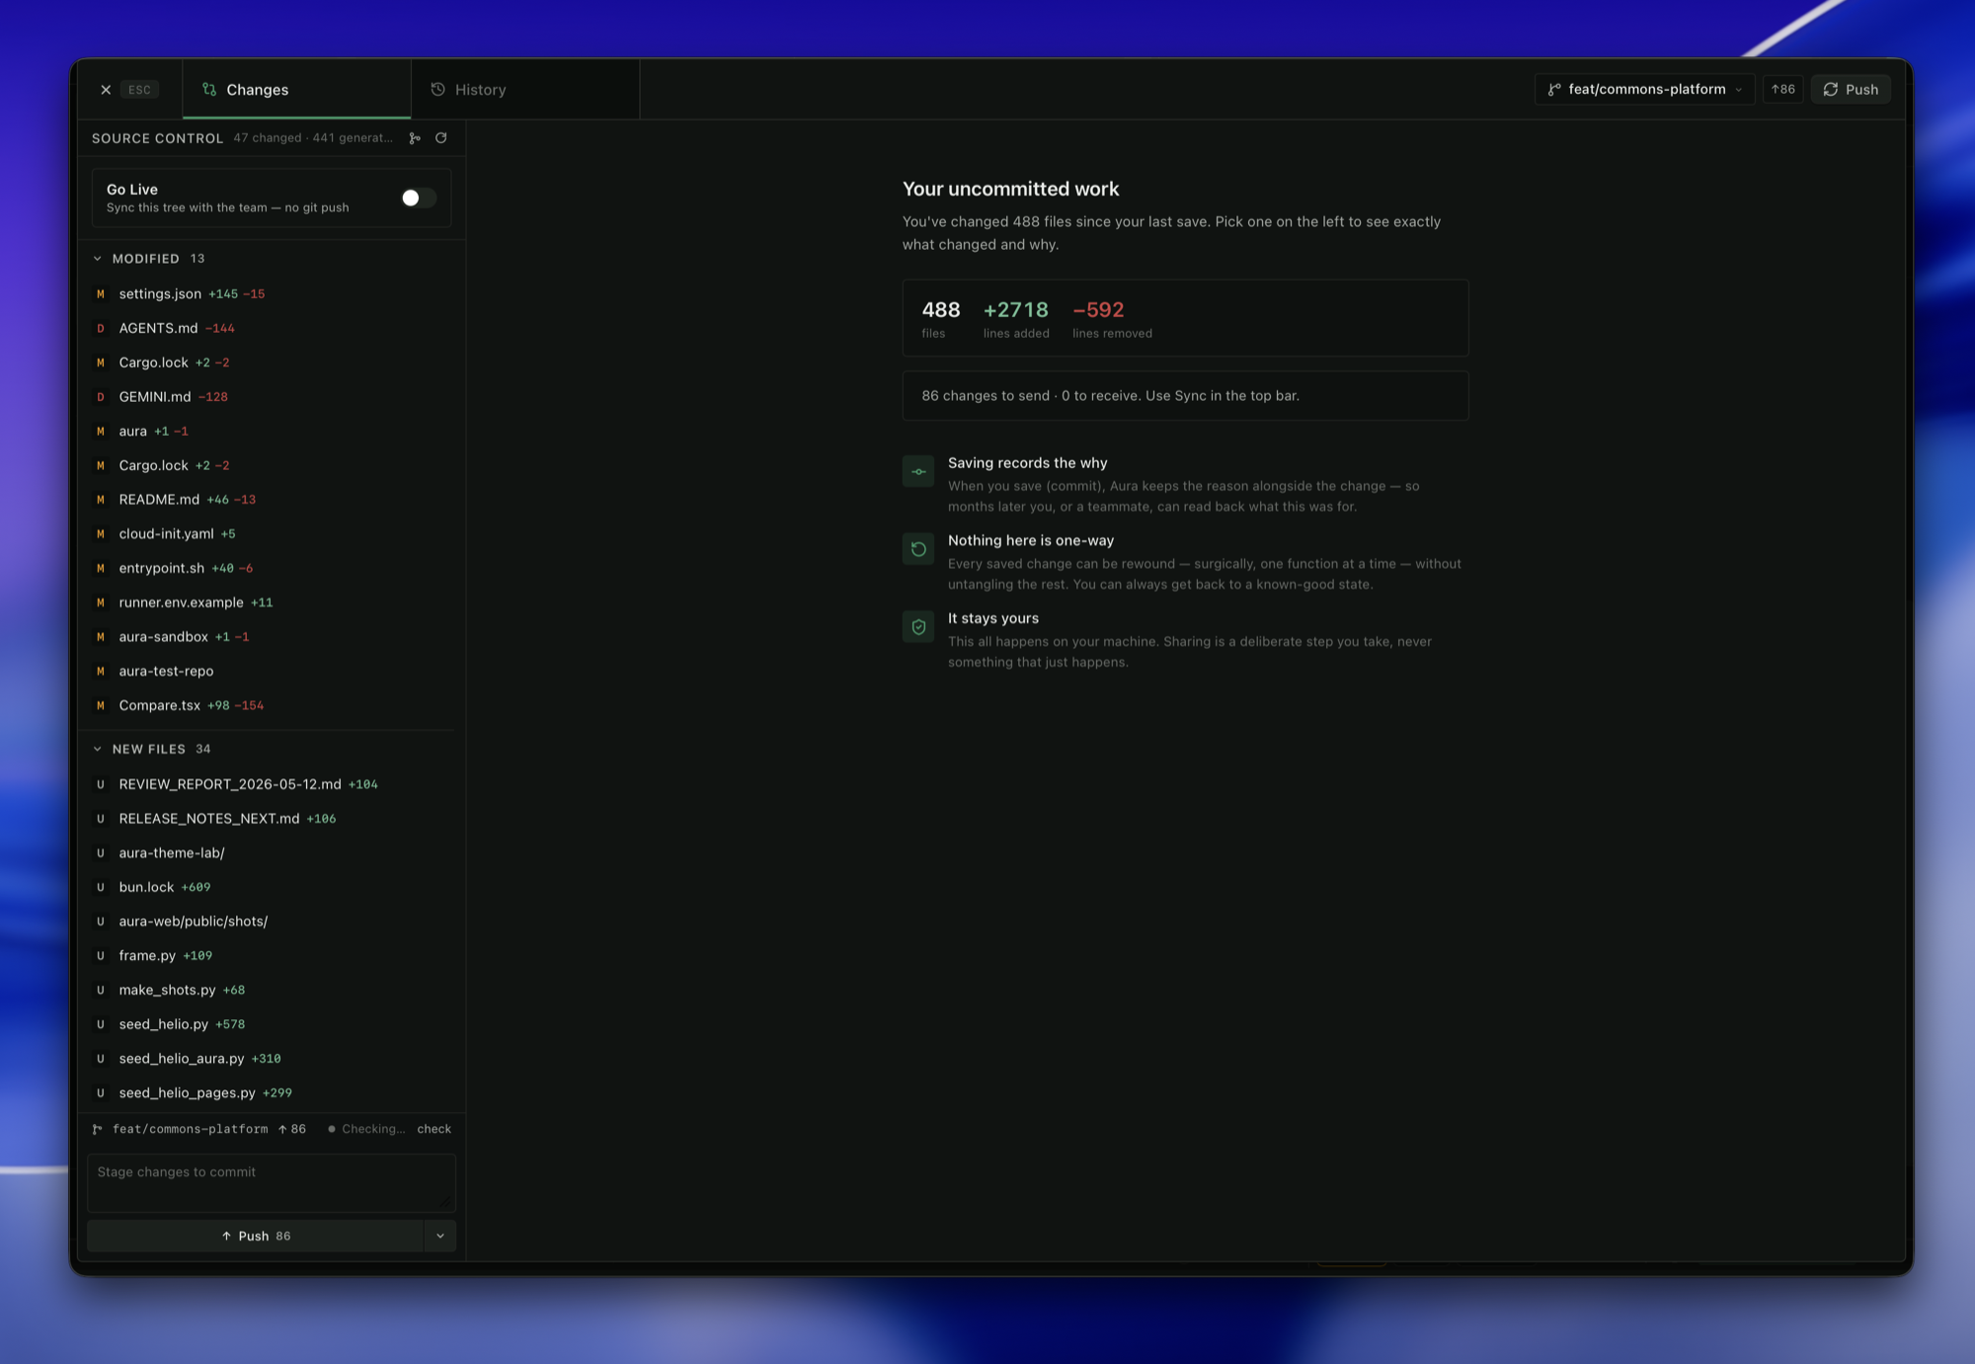Close the source control panel with X
Image resolution: width=1975 pixels, height=1364 pixels.
106,90
